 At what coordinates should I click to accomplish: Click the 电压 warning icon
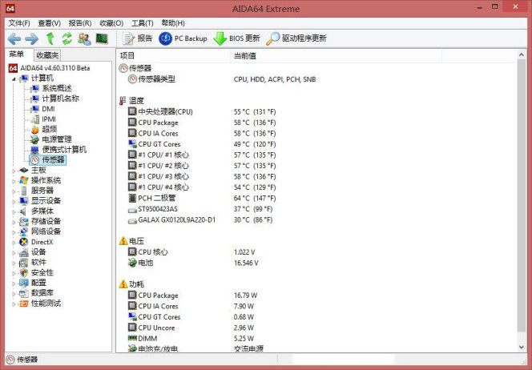[123, 241]
